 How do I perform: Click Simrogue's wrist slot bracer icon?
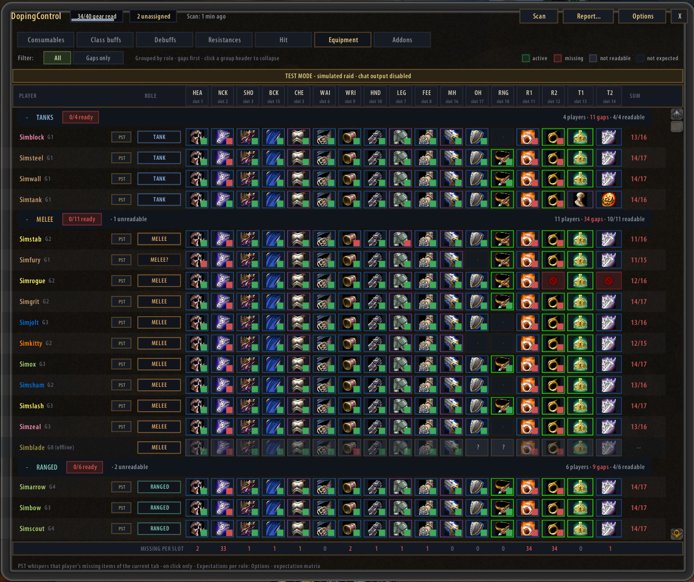coord(350,281)
